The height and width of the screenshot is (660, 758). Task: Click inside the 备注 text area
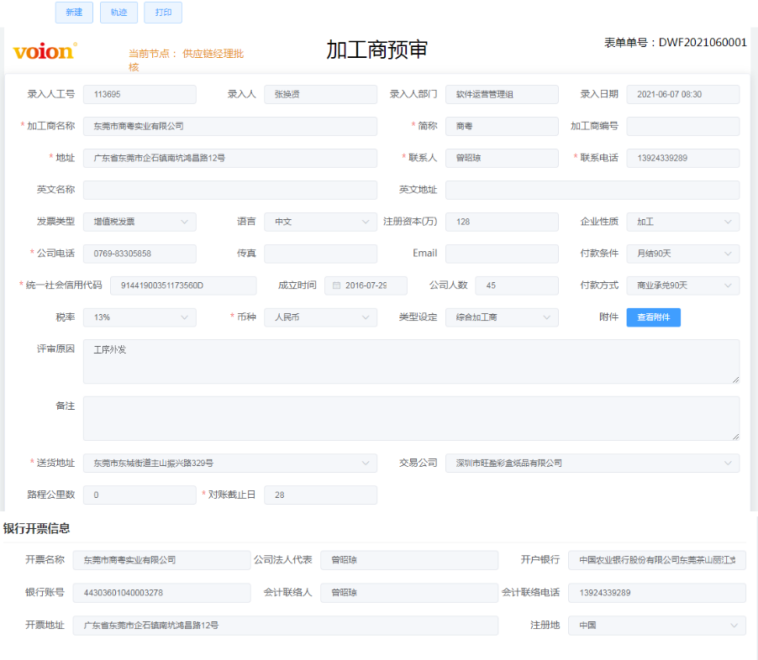click(412, 418)
